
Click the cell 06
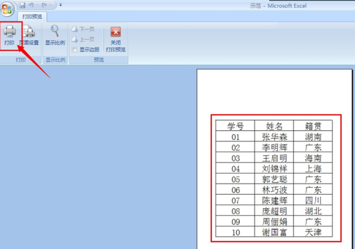tap(235, 189)
